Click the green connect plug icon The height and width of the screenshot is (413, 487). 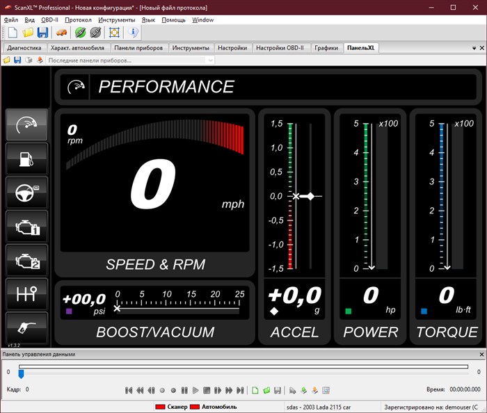(81, 33)
